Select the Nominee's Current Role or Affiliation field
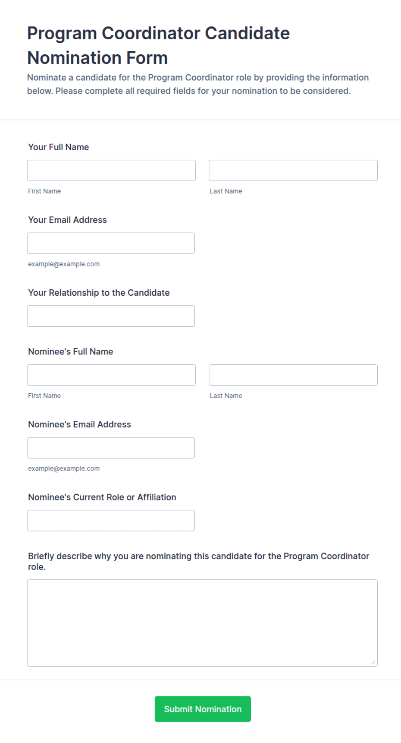401x743 pixels. (x=111, y=521)
